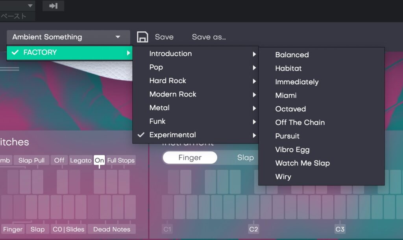Screen dimensions: 403x240
Task: Click the floppy disk save icon
Action: pos(142,37)
